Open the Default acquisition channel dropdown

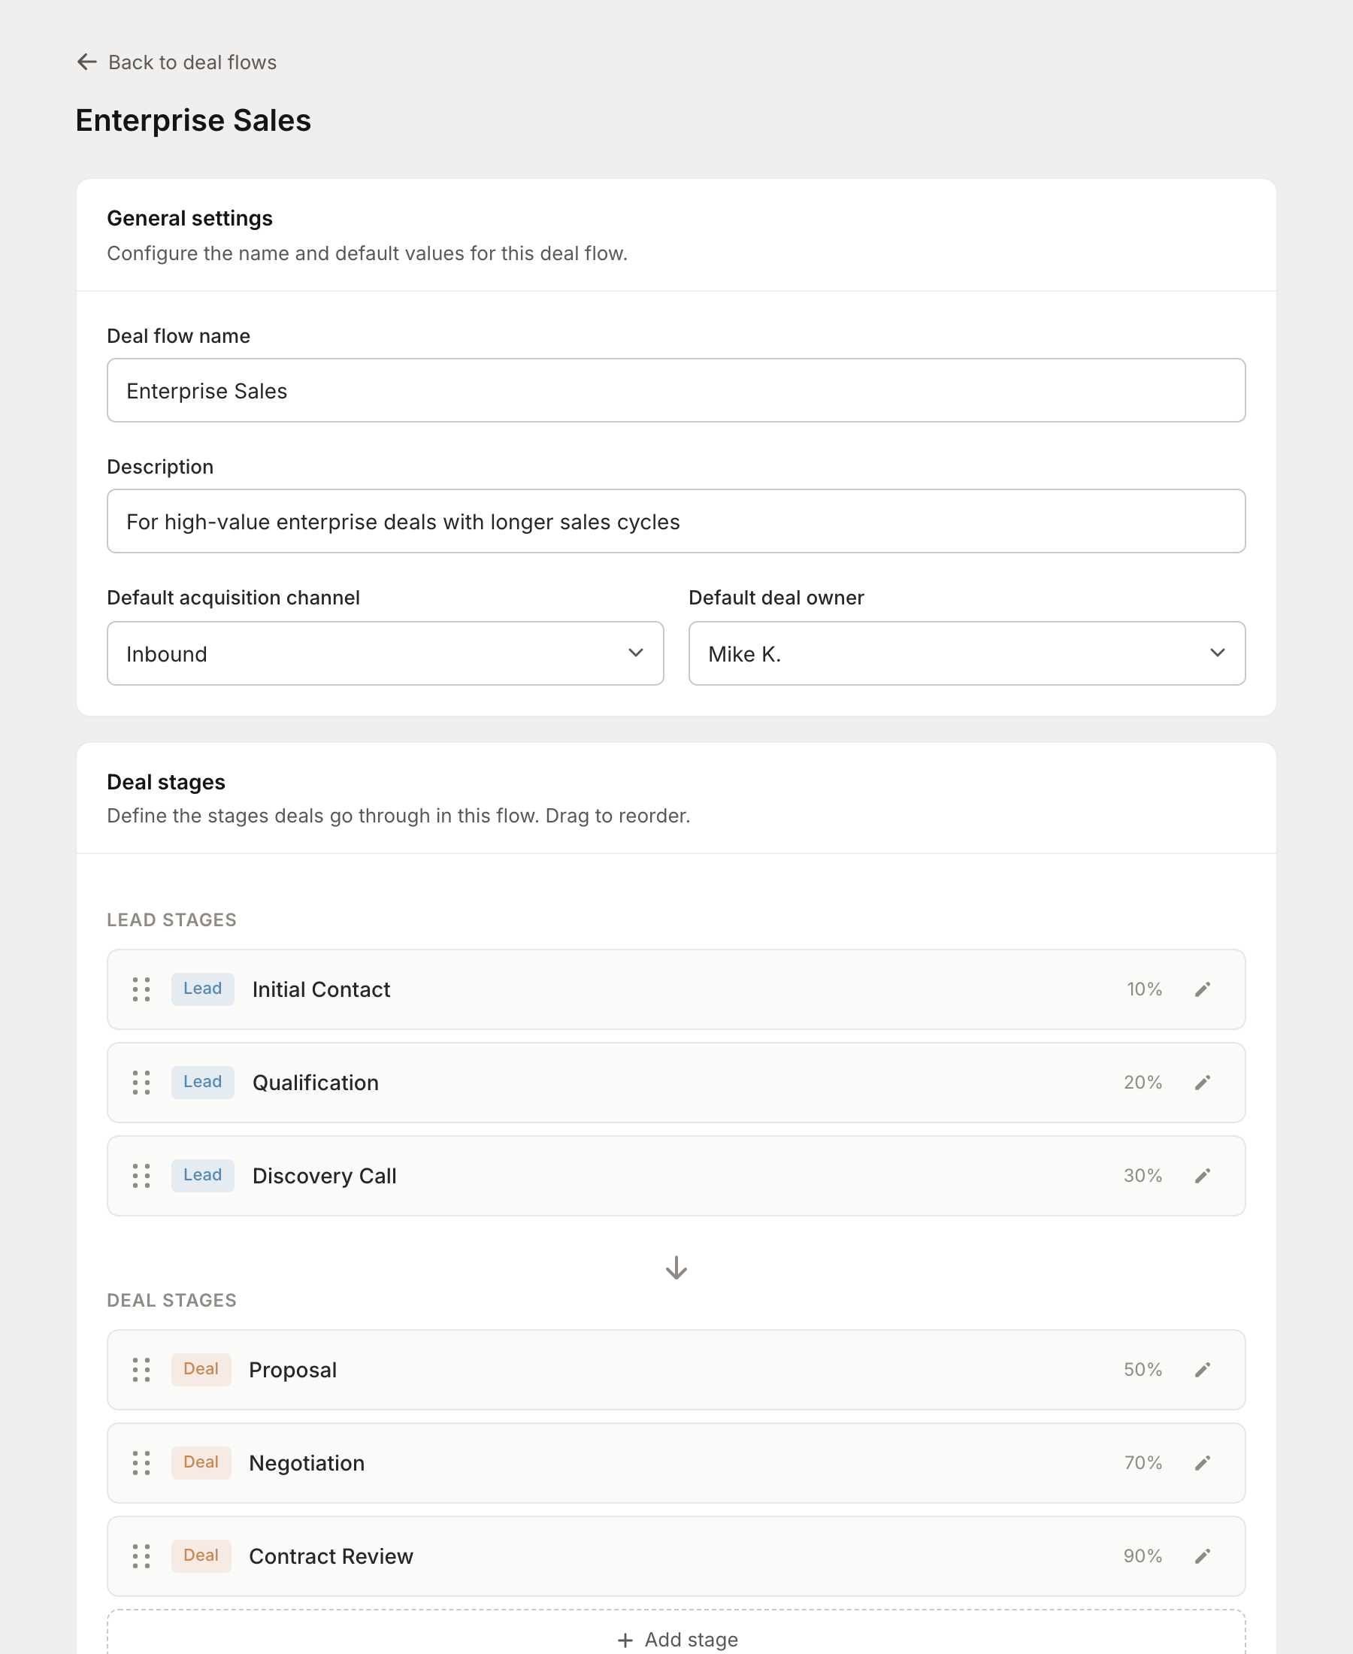tap(385, 653)
